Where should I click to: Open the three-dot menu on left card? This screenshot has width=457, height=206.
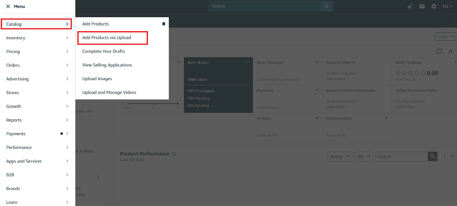(98, 177)
